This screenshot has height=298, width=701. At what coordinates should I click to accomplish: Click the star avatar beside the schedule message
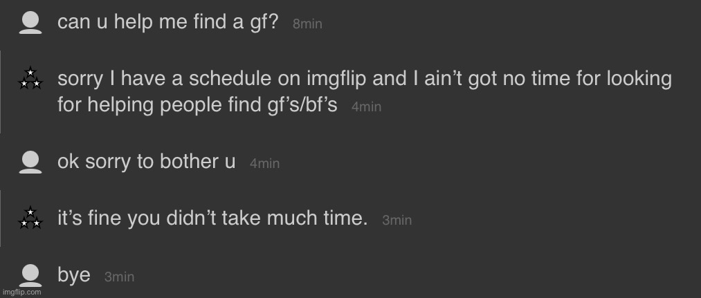pos(30,80)
